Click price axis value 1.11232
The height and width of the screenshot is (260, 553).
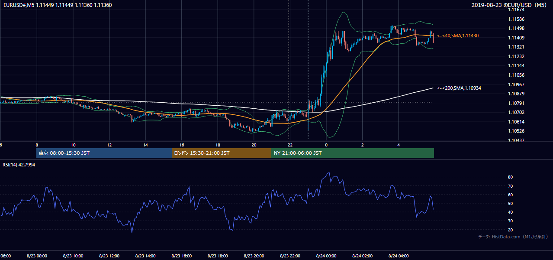(516, 56)
